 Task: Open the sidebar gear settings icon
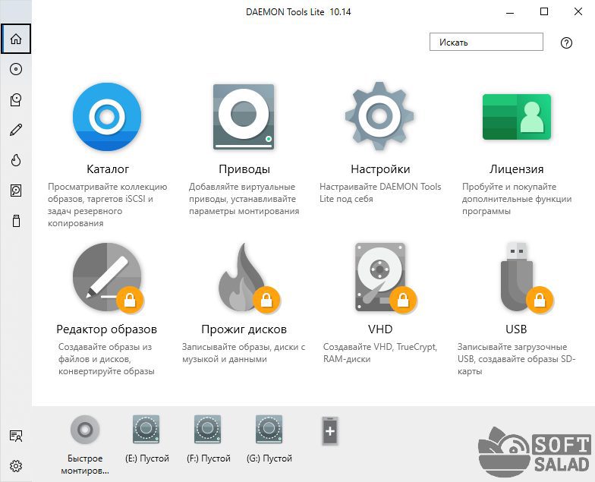[x=16, y=466]
